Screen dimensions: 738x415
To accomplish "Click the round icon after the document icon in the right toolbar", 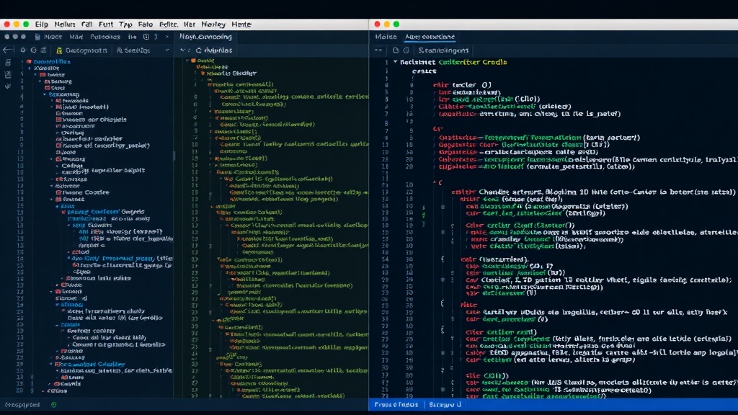I will (x=406, y=50).
